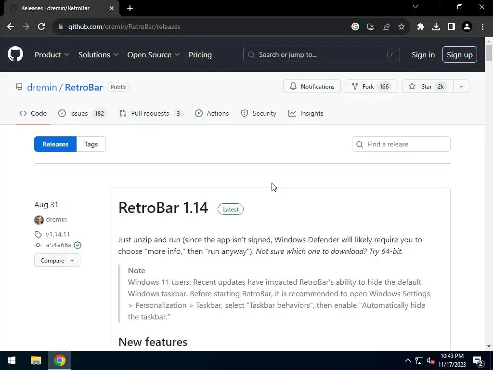Open the RetroBar 1.14 release title
Viewport: 493px width, 370px height.
[x=163, y=208]
